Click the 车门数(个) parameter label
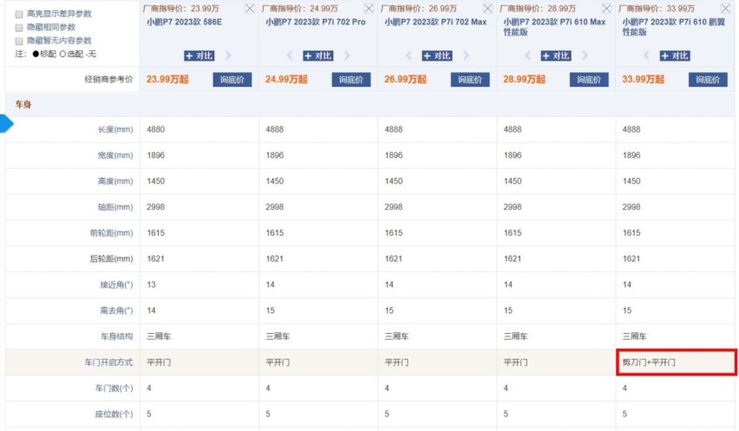Image resolution: width=739 pixels, height=431 pixels. click(x=114, y=389)
